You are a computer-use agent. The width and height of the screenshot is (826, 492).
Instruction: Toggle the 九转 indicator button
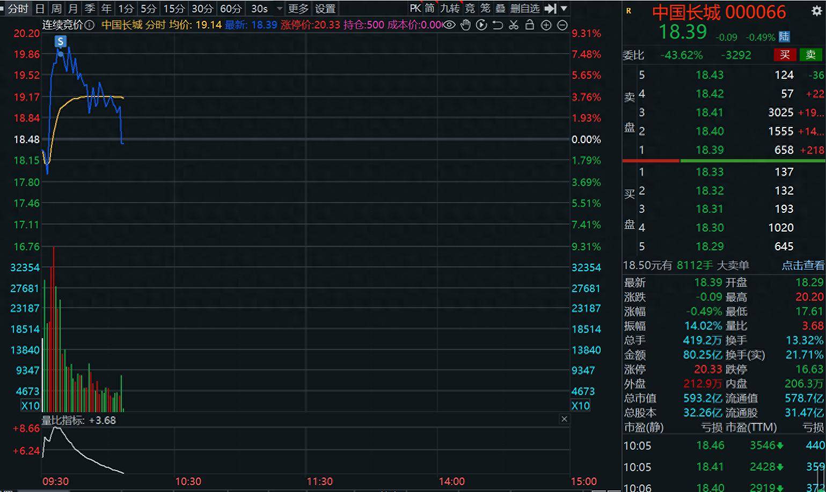[450, 9]
